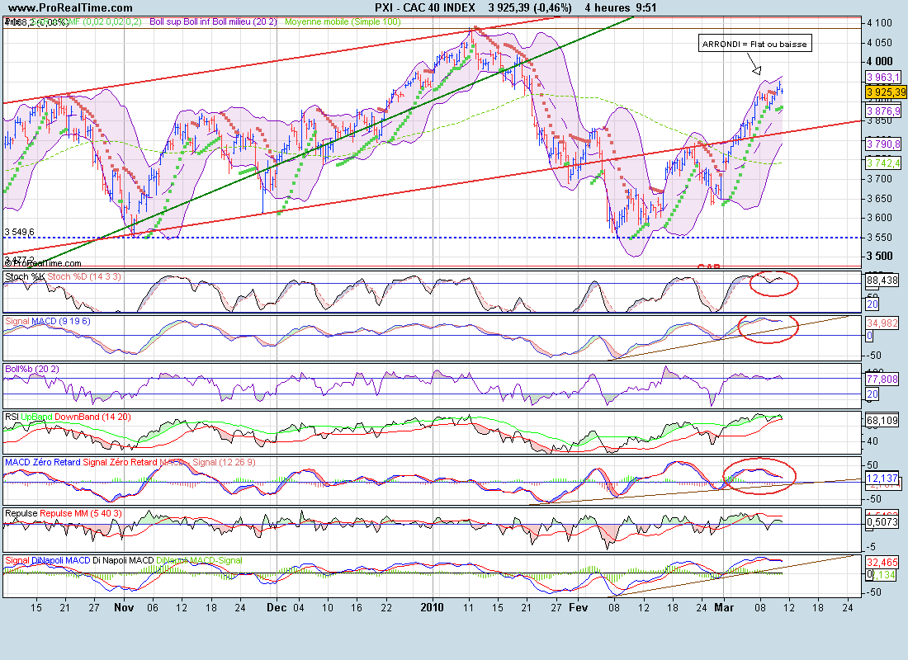Click the Mar month on date axis

pos(724,607)
